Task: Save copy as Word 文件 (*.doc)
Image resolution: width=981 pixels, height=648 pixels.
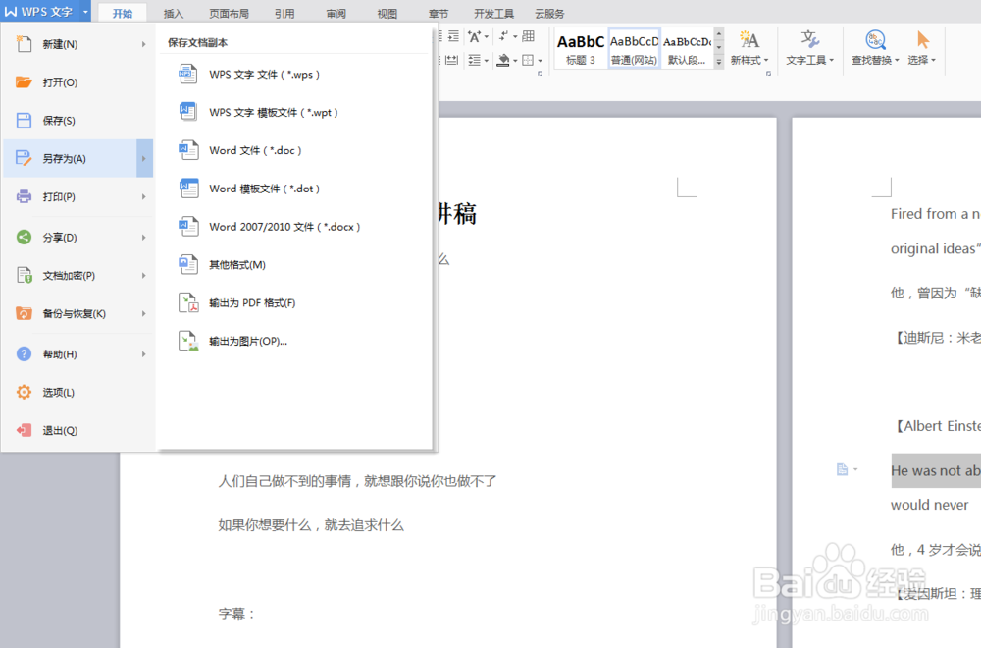Action: click(294, 150)
